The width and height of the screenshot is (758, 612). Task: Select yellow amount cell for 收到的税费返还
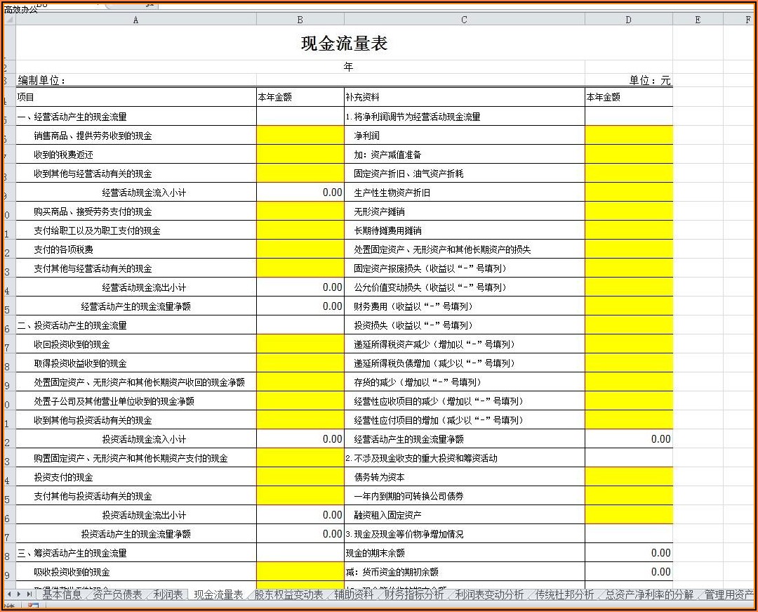point(300,155)
